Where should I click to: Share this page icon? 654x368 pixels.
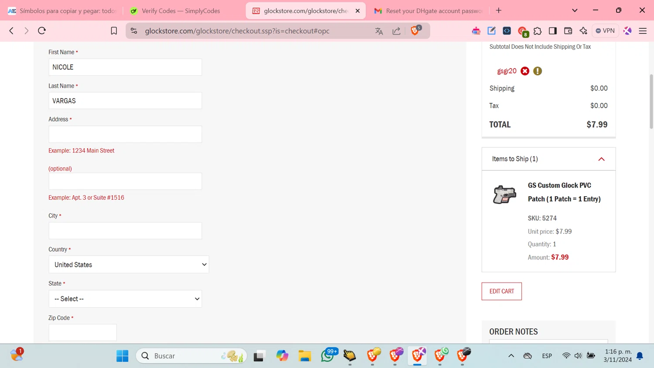tap(396, 31)
